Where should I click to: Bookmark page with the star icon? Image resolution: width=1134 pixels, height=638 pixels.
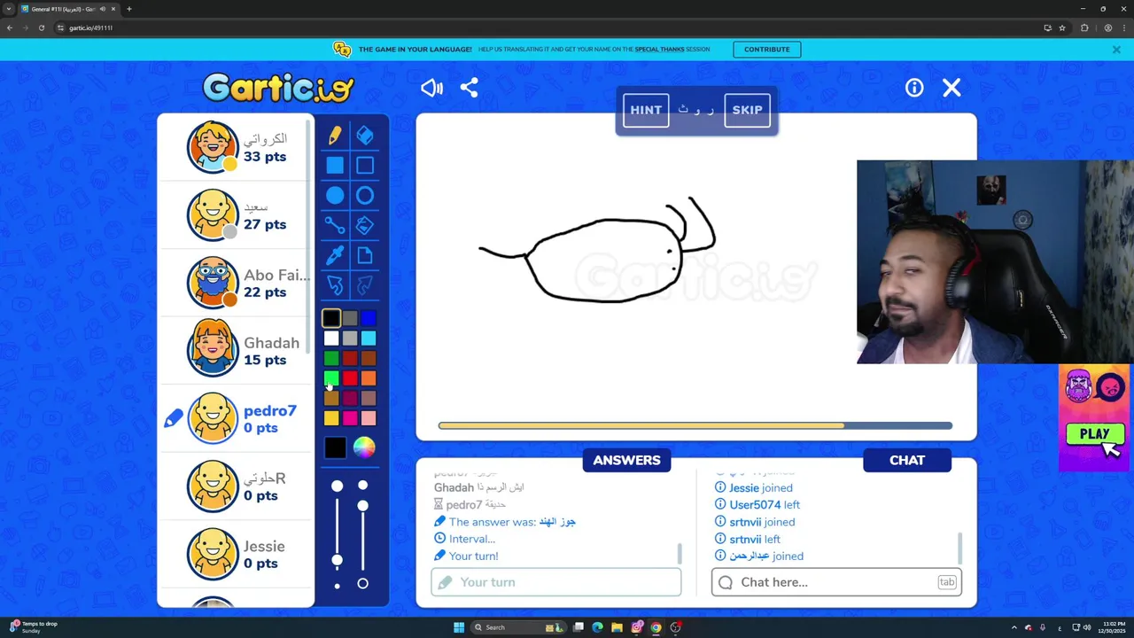pos(1062,27)
